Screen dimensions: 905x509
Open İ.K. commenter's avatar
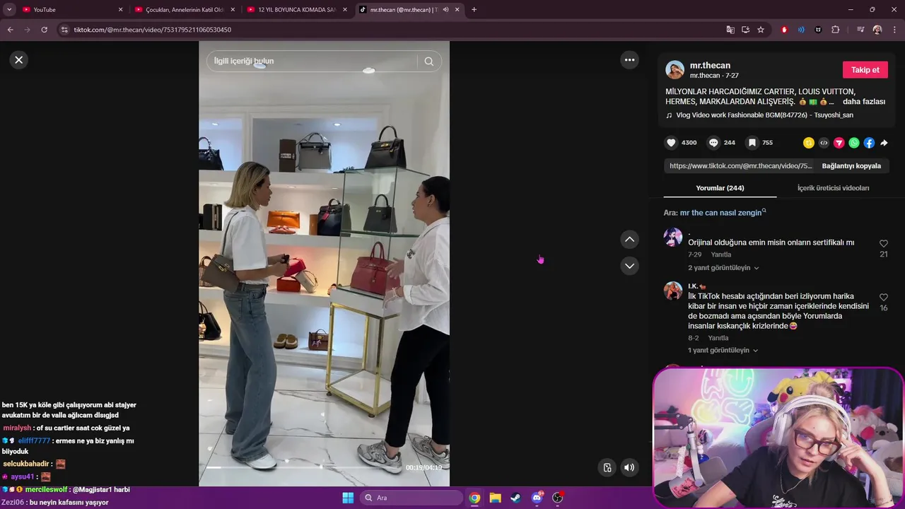point(673,291)
